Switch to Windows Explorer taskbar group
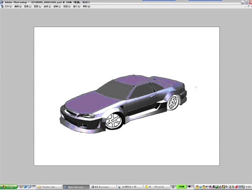Viewport: 252px width, 190px height. tap(49, 187)
